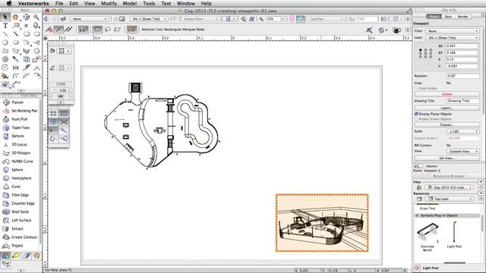Select the Fillet tool
This screenshot has height=273, width=486.
pos(15,76)
